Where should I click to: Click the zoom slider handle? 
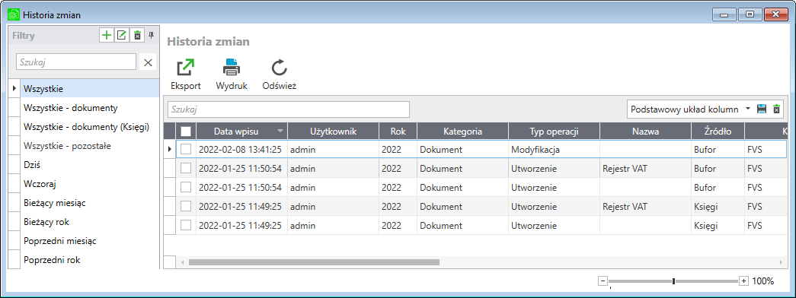[673, 281]
